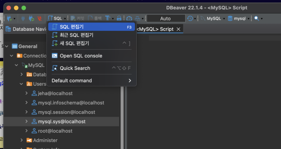
Task: Select Open SQL console menu entry
Action: tap(92, 56)
